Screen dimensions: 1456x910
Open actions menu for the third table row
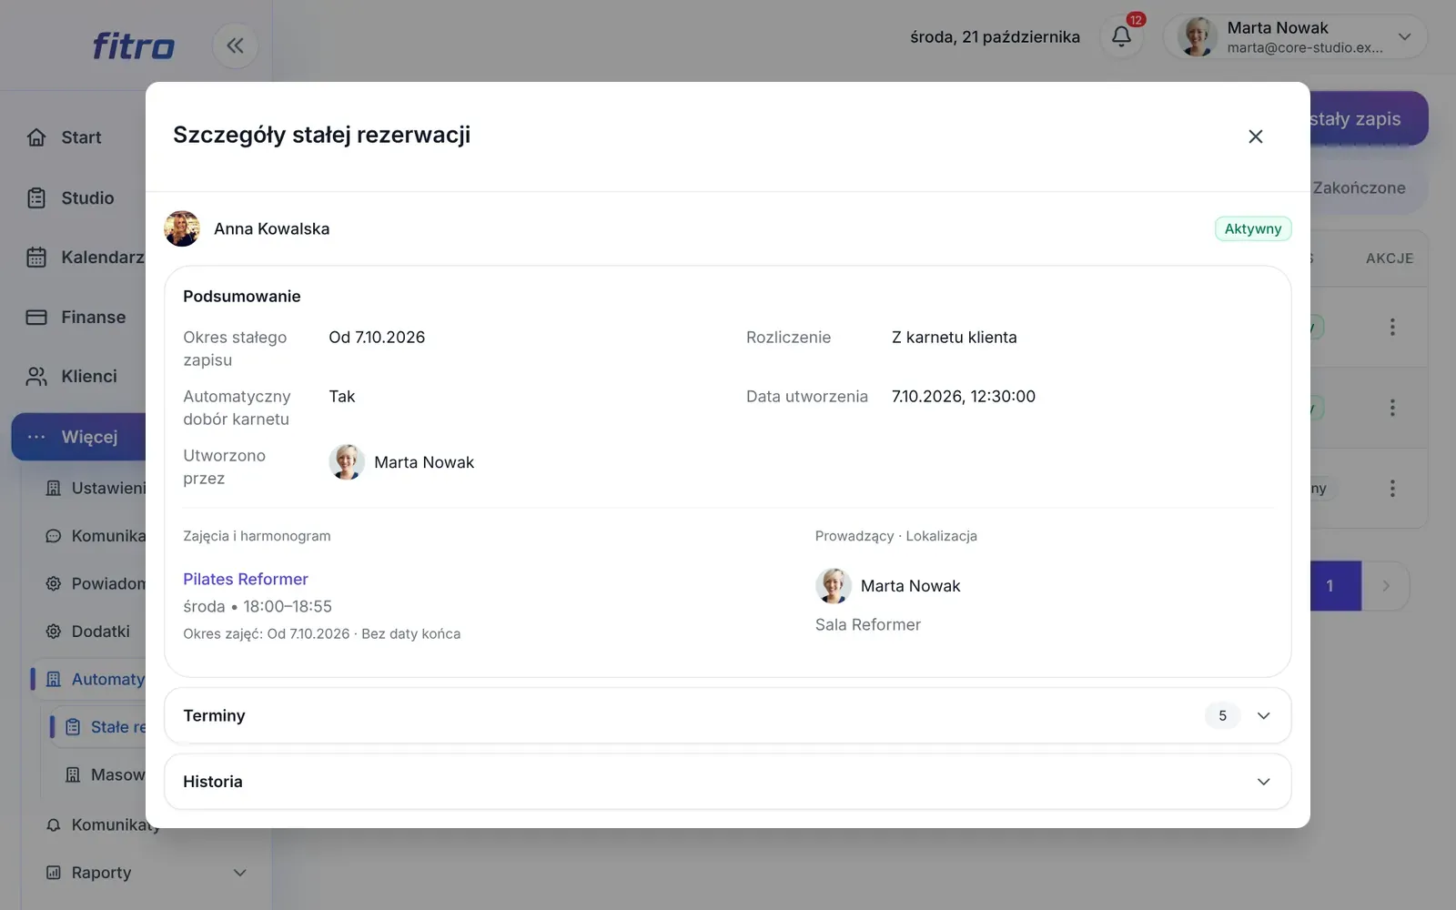pyautogui.click(x=1392, y=489)
